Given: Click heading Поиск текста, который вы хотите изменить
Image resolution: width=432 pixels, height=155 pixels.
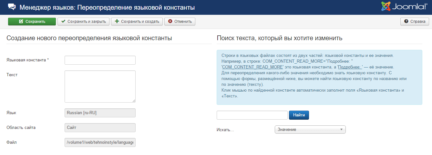Looking at the screenshot, I should point(280,38).
